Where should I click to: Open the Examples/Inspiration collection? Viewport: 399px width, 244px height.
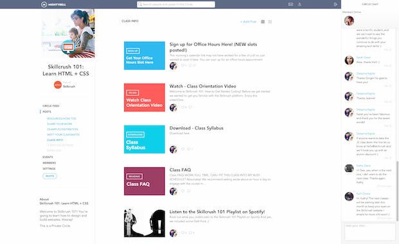coord(62,129)
